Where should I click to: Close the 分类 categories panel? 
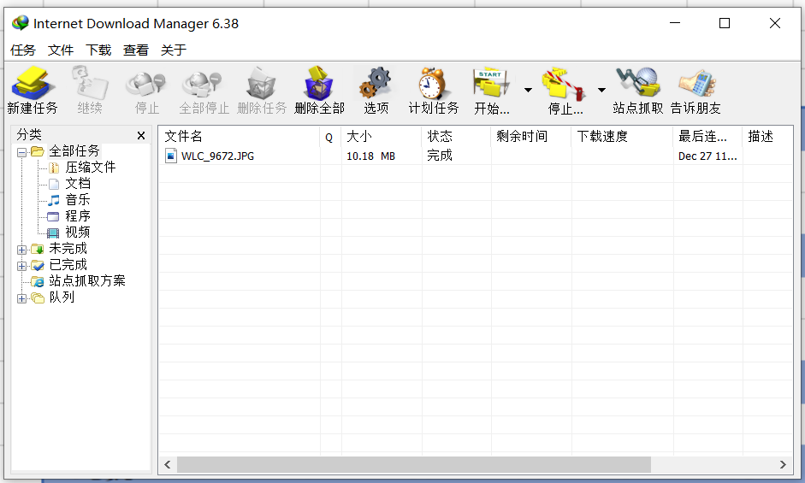tap(141, 136)
